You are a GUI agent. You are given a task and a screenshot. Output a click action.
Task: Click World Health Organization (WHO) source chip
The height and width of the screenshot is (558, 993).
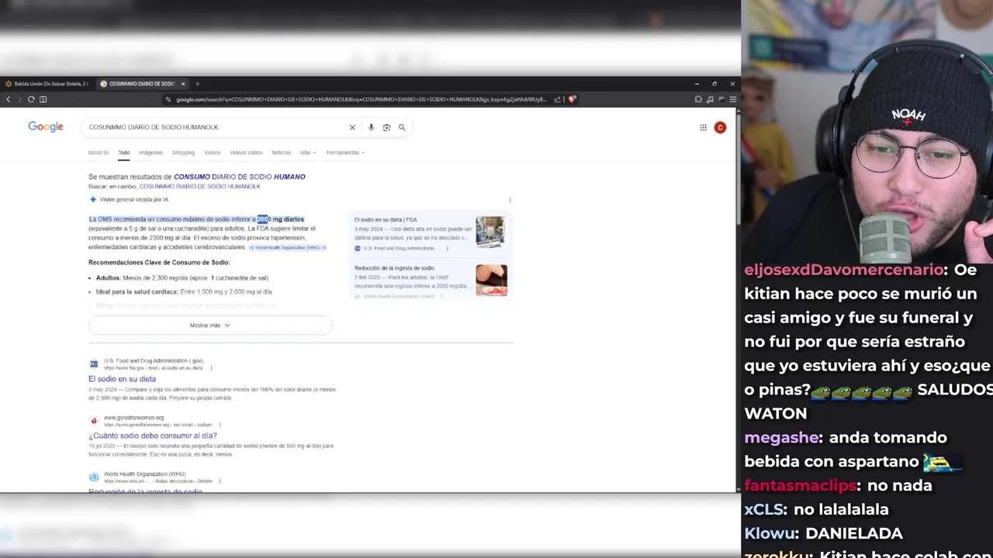click(x=287, y=247)
